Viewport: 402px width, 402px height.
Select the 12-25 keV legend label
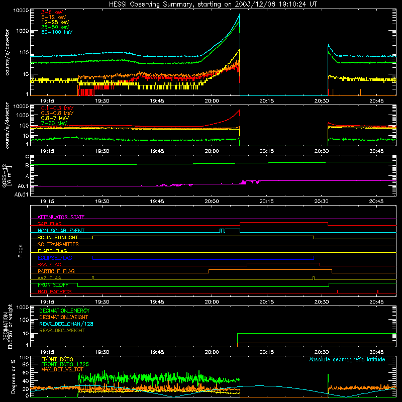[55, 22]
